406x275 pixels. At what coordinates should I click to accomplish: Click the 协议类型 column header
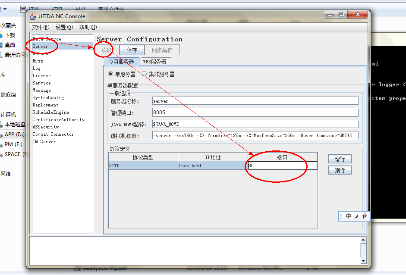(x=143, y=157)
